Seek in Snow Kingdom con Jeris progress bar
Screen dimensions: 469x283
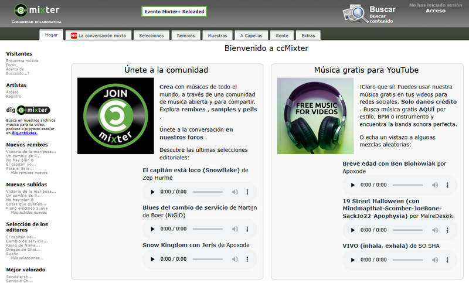coord(208,259)
